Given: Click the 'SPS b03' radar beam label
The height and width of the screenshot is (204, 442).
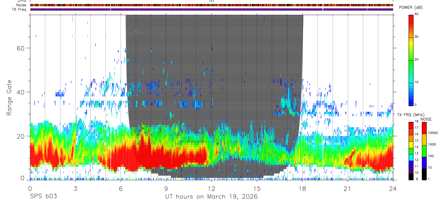Looking at the screenshot, I should (x=43, y=197).
